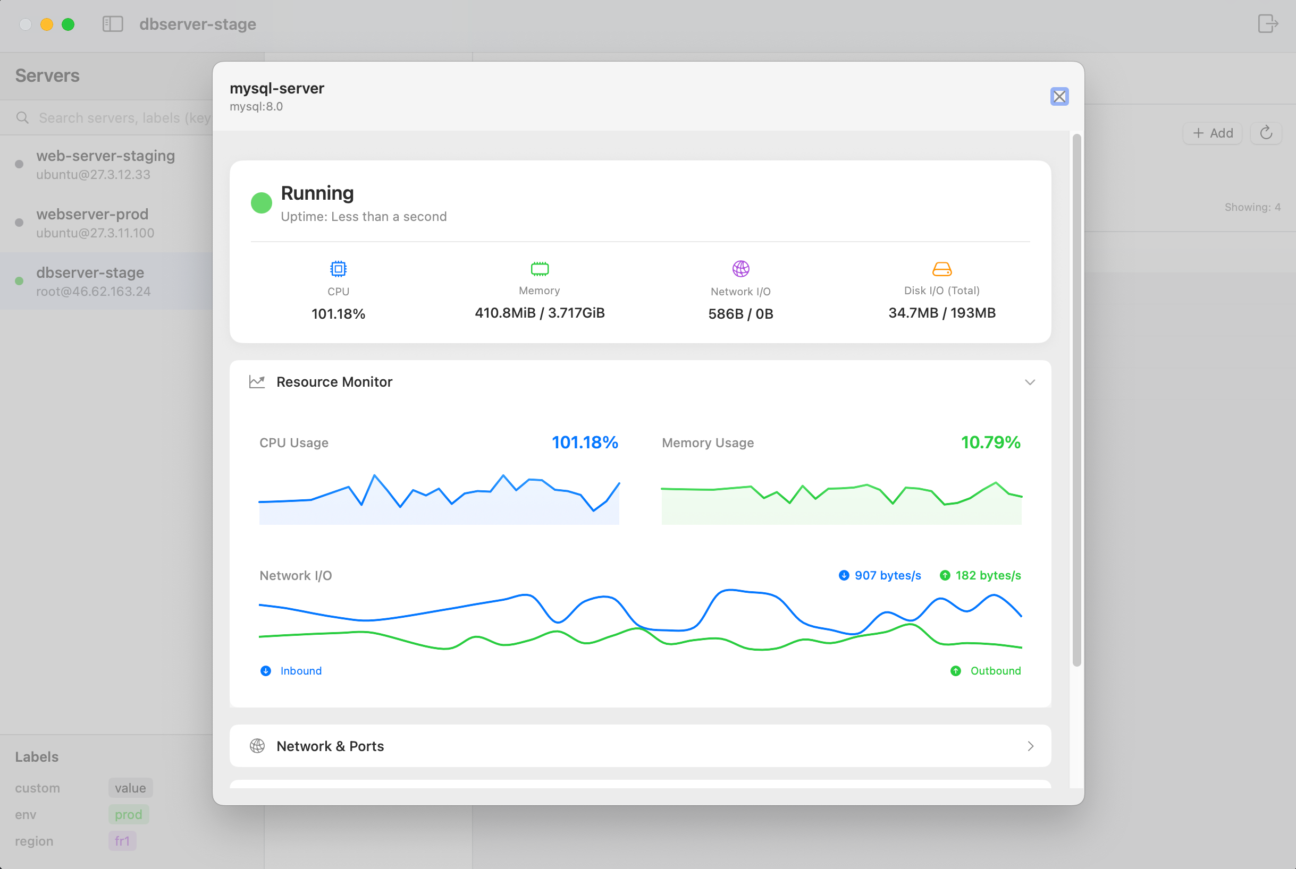The width and height of the screenshot is (1296, 869).
Task: Select webserver-prod in the server list
Action: [106, 223]
